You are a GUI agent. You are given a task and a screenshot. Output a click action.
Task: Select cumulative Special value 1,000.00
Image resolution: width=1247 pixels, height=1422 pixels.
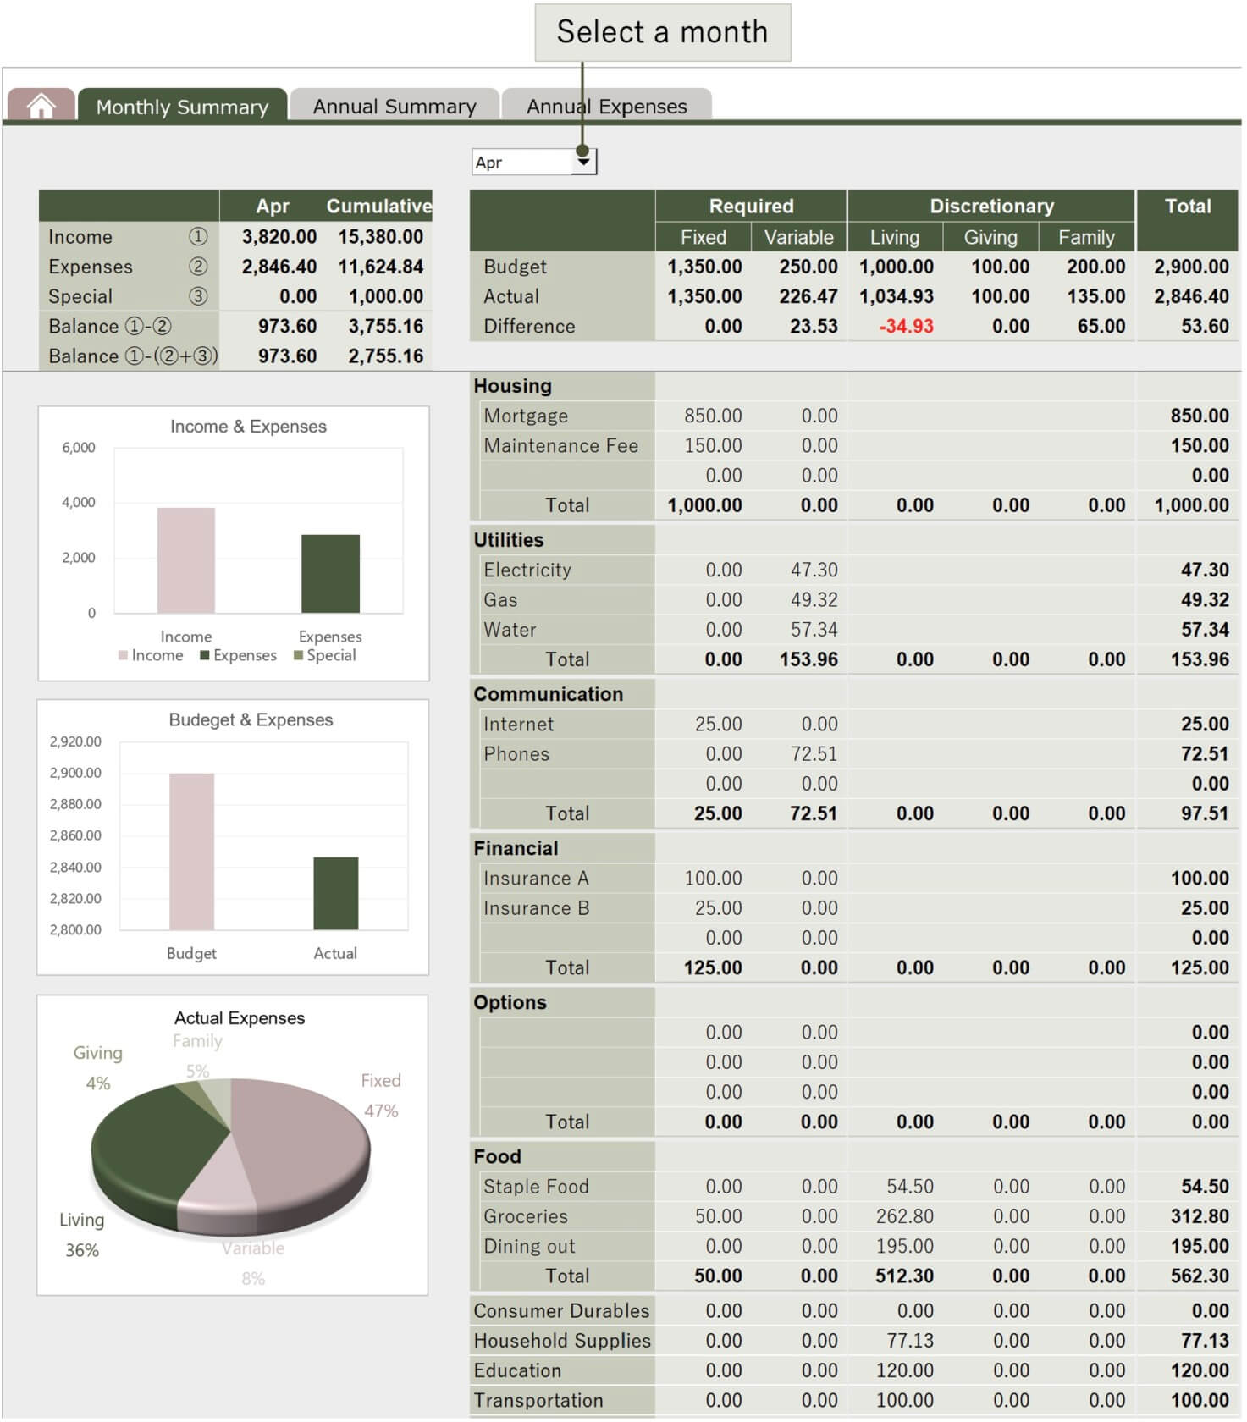point(386,296)
